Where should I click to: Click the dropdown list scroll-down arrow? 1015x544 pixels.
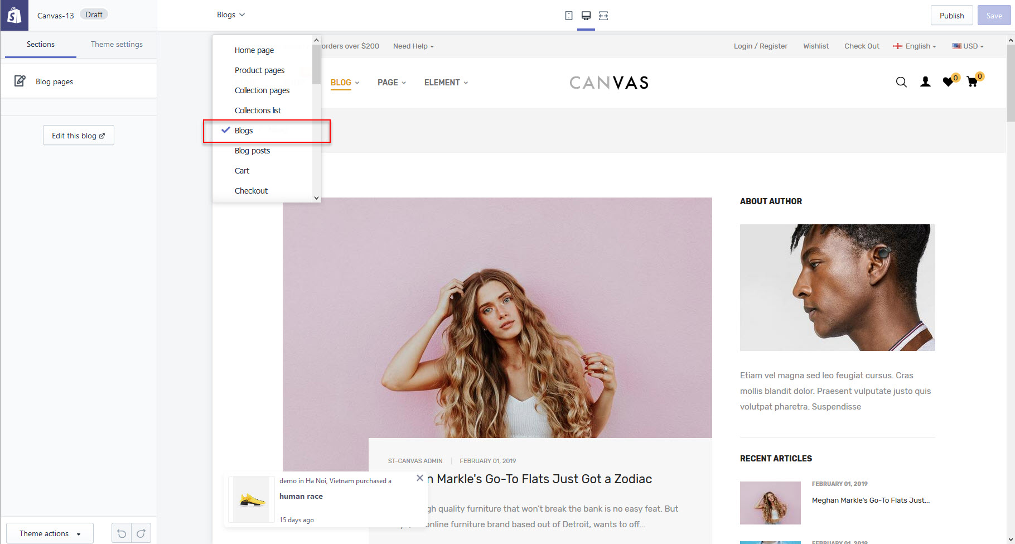click(x=316, y=198)
